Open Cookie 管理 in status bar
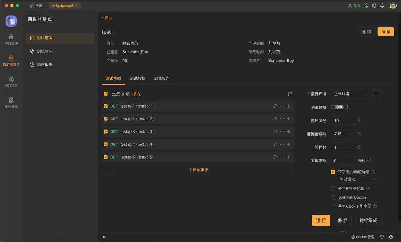 (x=363, y=237)
